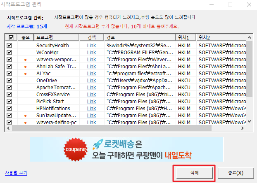257x183 pixels.
Task: Open the Link for AhnLab Safe Tr
Action: (91, 67)
